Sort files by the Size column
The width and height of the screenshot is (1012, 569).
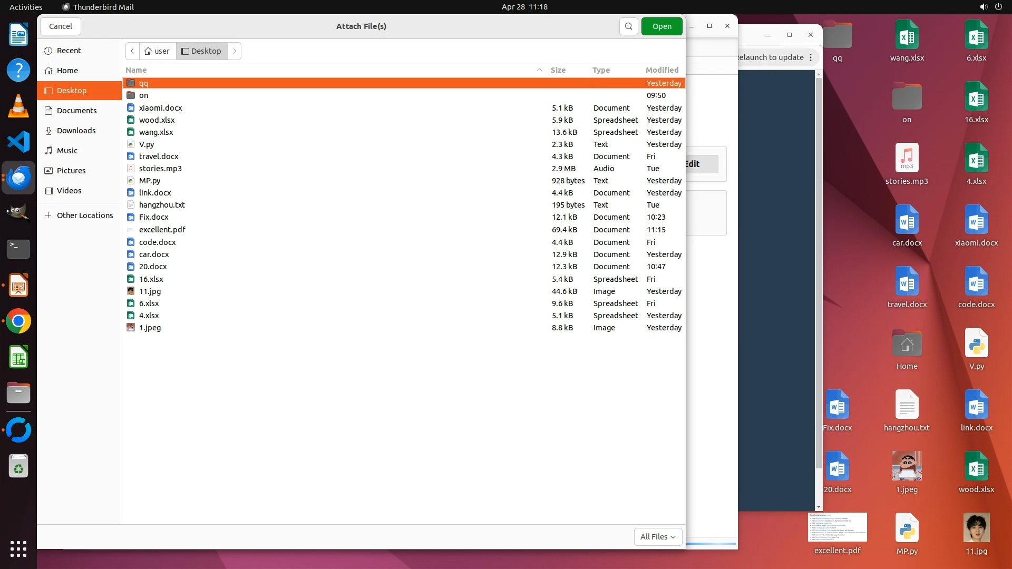558,70
